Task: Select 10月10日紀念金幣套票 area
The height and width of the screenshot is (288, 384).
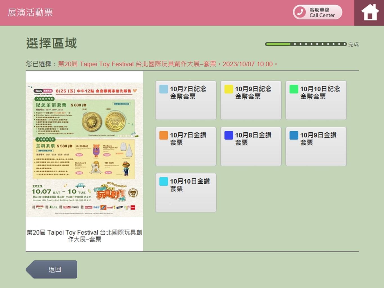Action: 316,100
